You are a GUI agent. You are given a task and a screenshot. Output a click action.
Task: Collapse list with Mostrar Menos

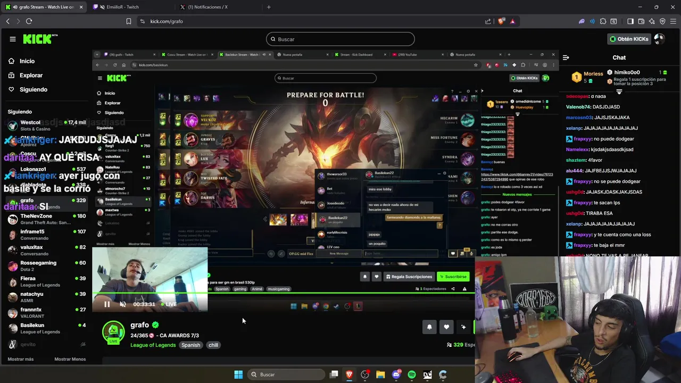tap(70, 359)
